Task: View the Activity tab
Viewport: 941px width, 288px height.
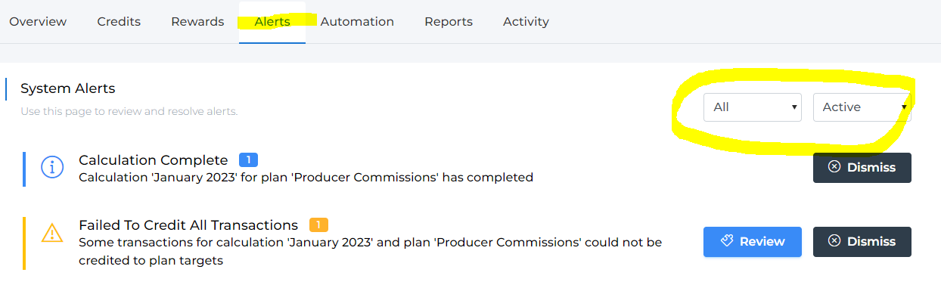Action: (x=526, y=22)
